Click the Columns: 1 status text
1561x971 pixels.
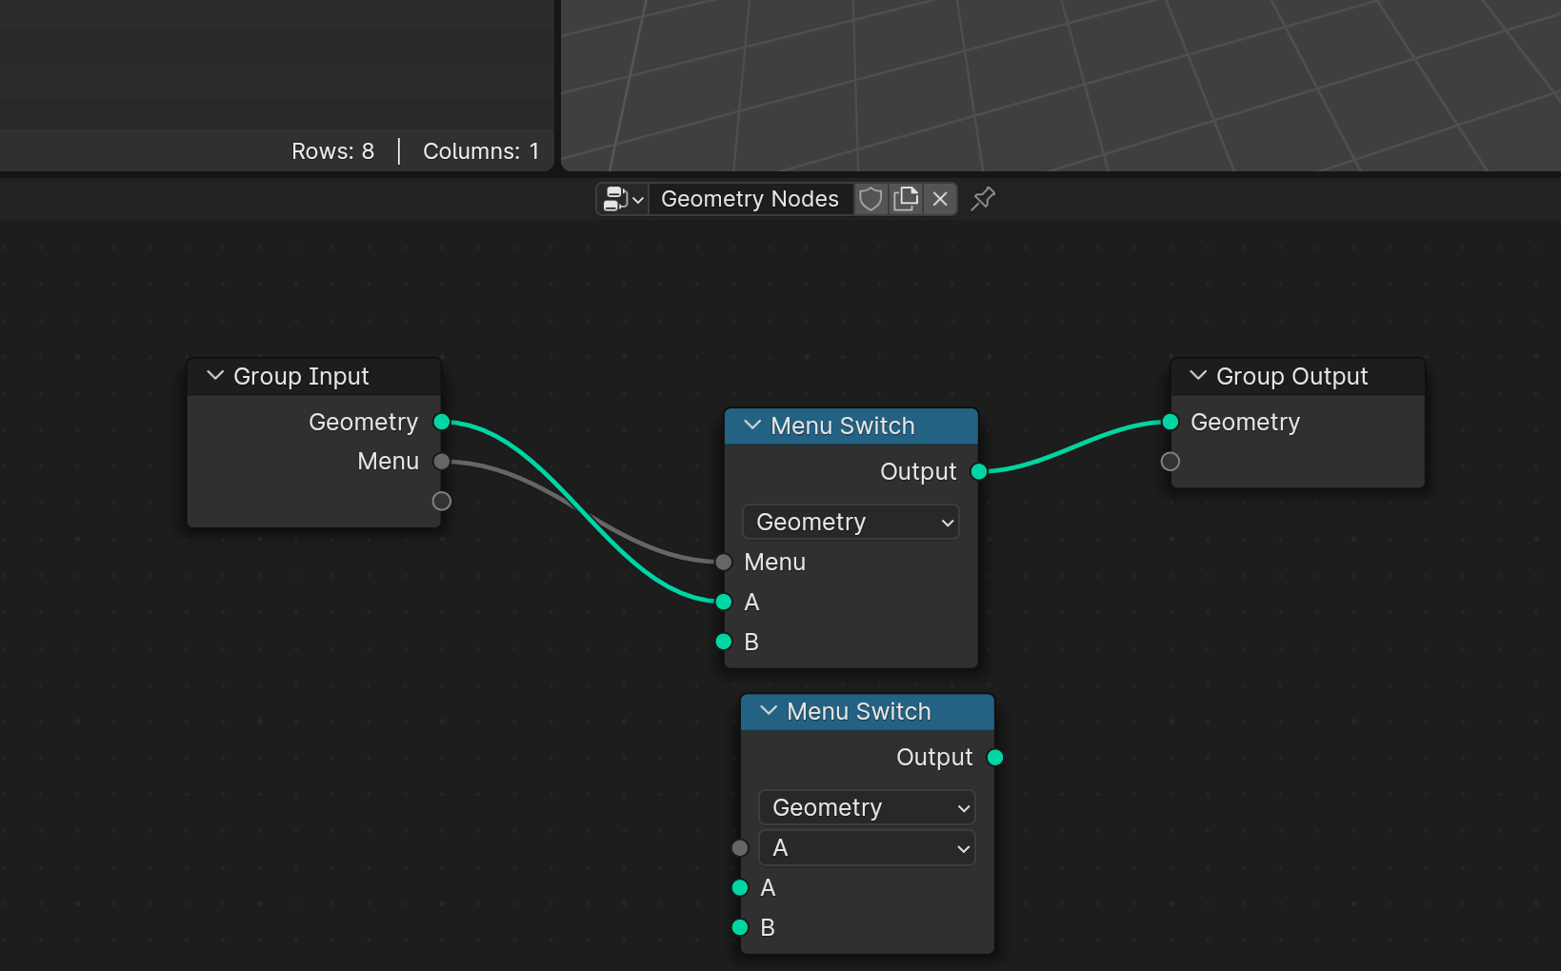tap(481, 151)
